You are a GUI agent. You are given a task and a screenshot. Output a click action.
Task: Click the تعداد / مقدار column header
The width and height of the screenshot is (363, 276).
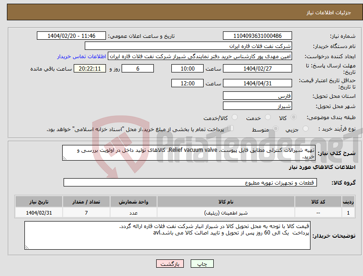[86, 202]
